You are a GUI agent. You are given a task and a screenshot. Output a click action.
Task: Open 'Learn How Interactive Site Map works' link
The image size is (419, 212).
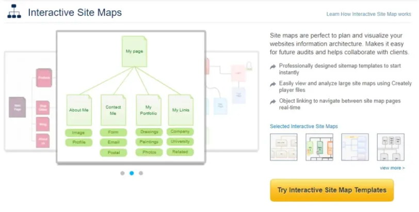pyautogui.click(x=368, y=14)
